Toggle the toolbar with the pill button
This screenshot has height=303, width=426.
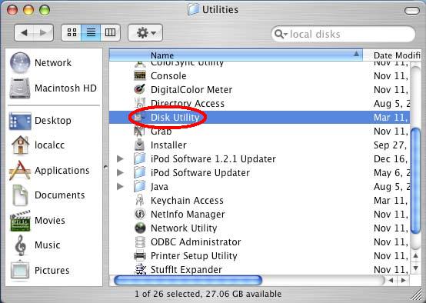coord(412,11)
